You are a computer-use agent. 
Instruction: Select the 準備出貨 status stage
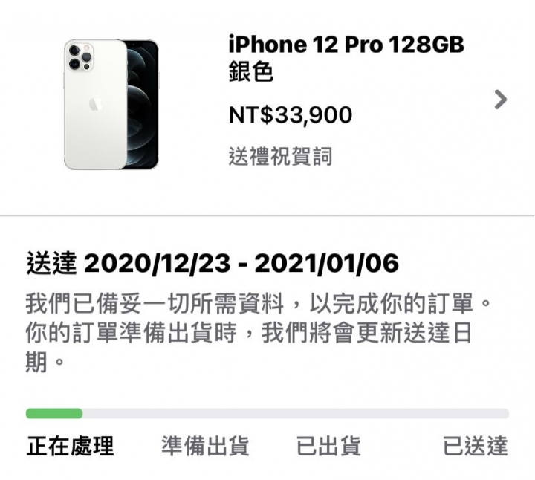pyautogui.click(x=205, y=446)
